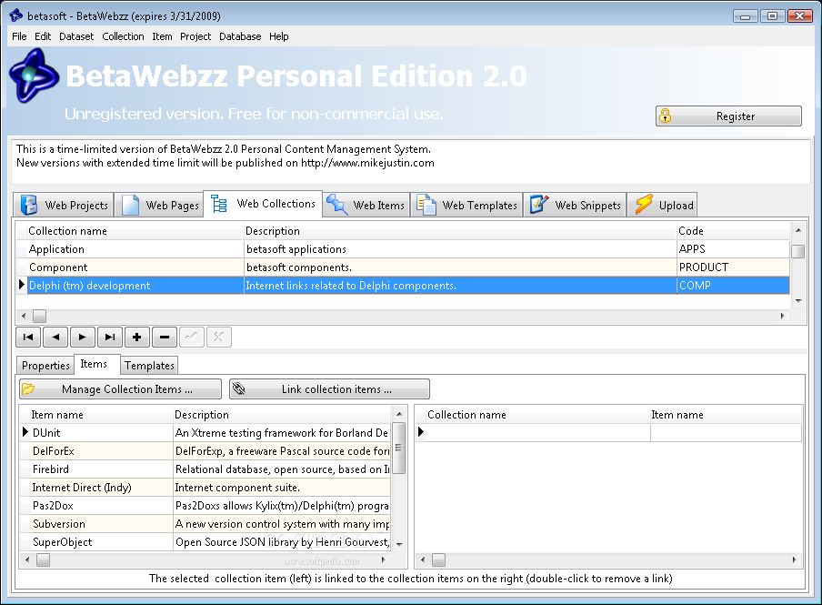Go to last record in collection navigator

click(x=110, y=337)
